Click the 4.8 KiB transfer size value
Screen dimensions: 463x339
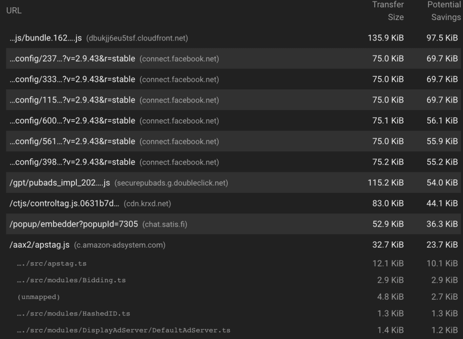390,297
